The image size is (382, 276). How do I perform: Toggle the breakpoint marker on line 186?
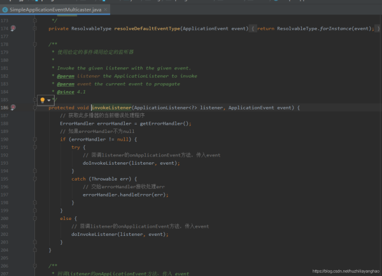click(13, 107)
